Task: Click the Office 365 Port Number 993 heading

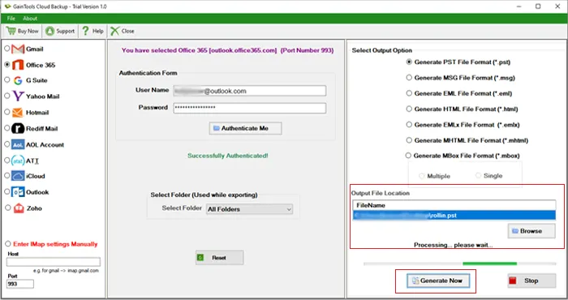Action: [227, 50]
